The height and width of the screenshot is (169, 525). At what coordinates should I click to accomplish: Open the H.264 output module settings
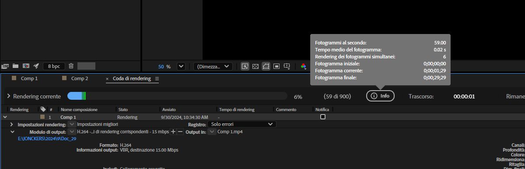pyautogui.click(x=122, y=132)
